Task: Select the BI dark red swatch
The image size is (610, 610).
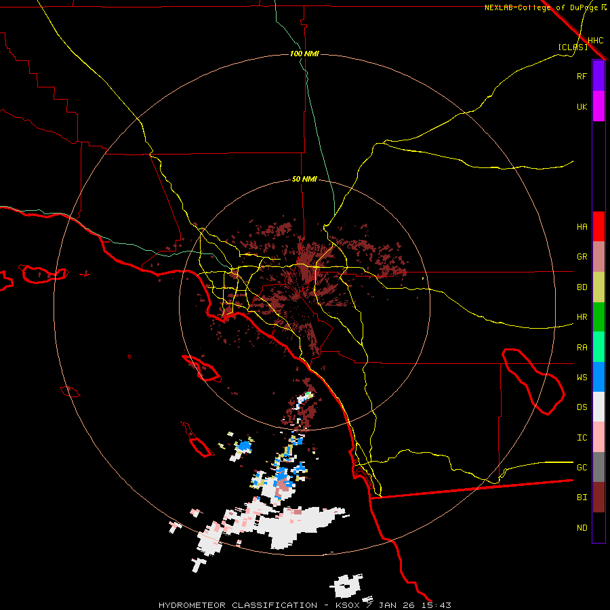Action: pos(598,497)
